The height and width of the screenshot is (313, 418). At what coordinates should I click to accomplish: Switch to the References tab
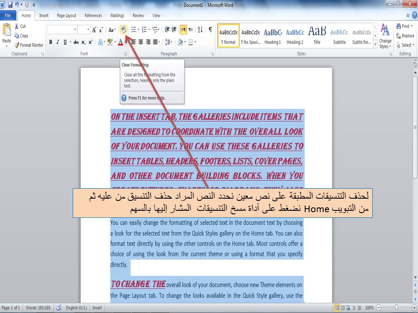[93, 16]
